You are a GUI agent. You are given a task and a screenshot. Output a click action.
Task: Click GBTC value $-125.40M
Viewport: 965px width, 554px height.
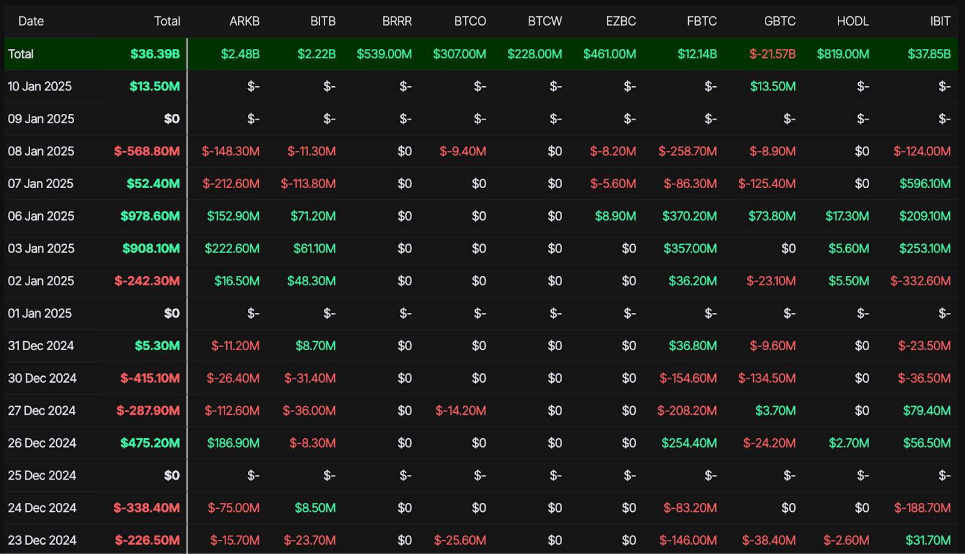pos(767,184)
